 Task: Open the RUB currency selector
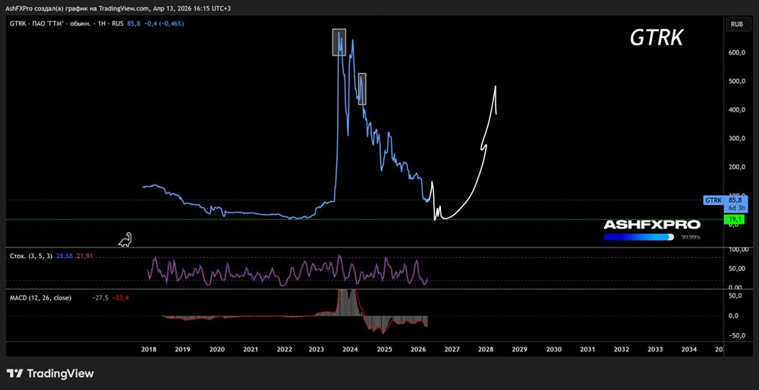737,24
